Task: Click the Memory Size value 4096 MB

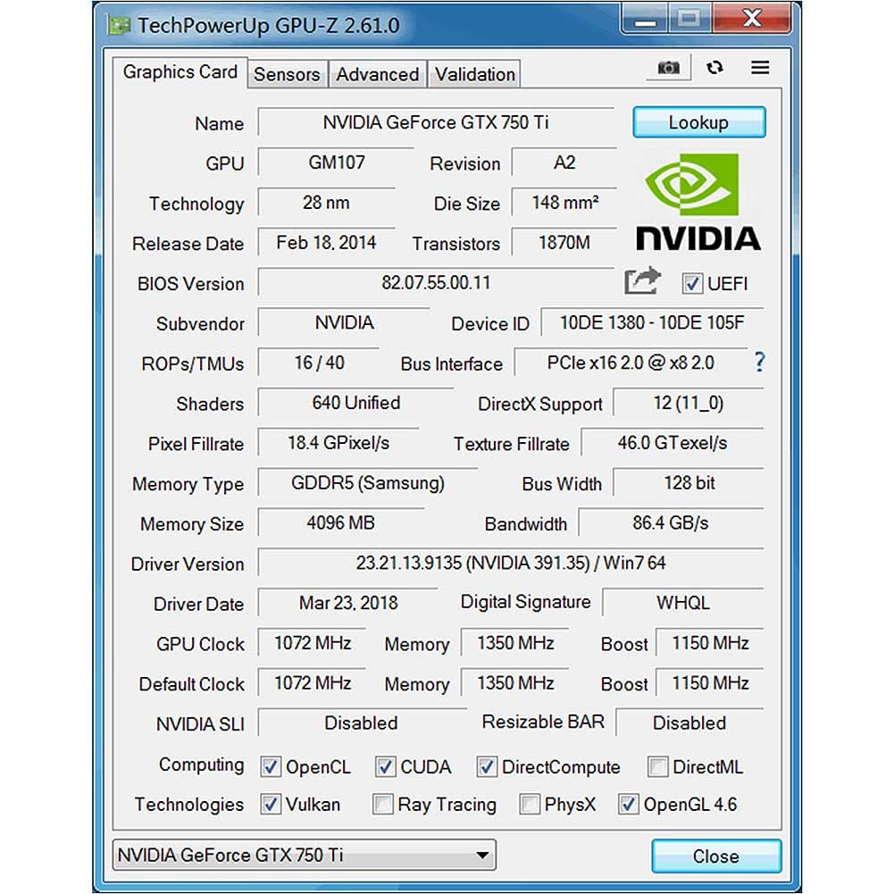Action: point(340,522)
